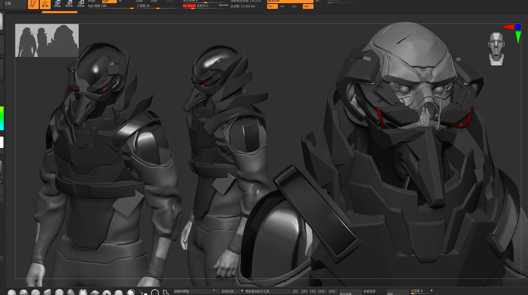The image size is (528, 295).
Task: Adjust the 平滑度 5 slider
Action: (x=421, y=291)
